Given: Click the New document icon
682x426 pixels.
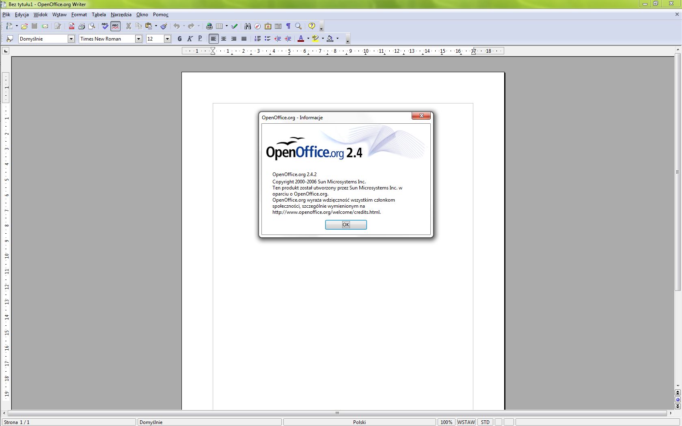Looking at the screenshot, I should point(9,26).
